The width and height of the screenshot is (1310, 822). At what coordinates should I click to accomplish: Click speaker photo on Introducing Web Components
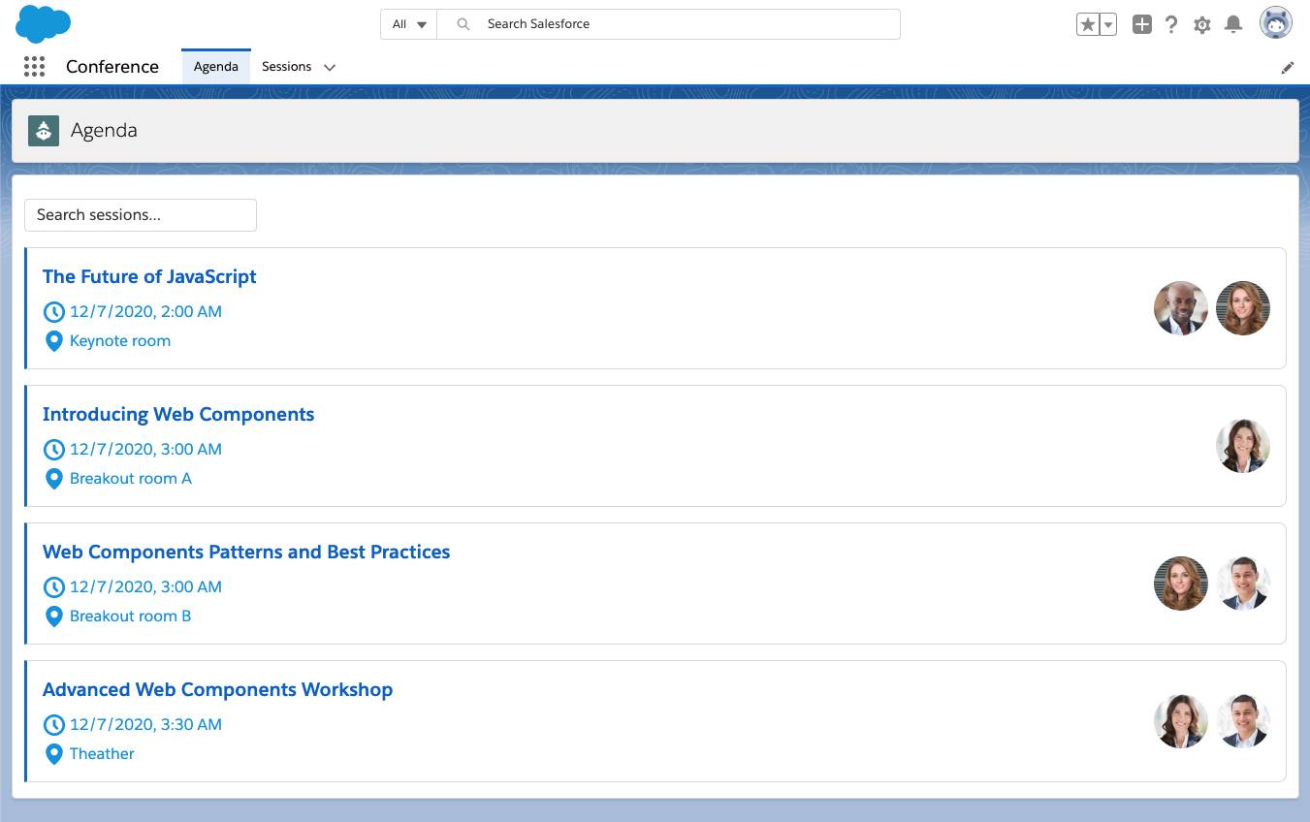click(x=1243, y=446)
